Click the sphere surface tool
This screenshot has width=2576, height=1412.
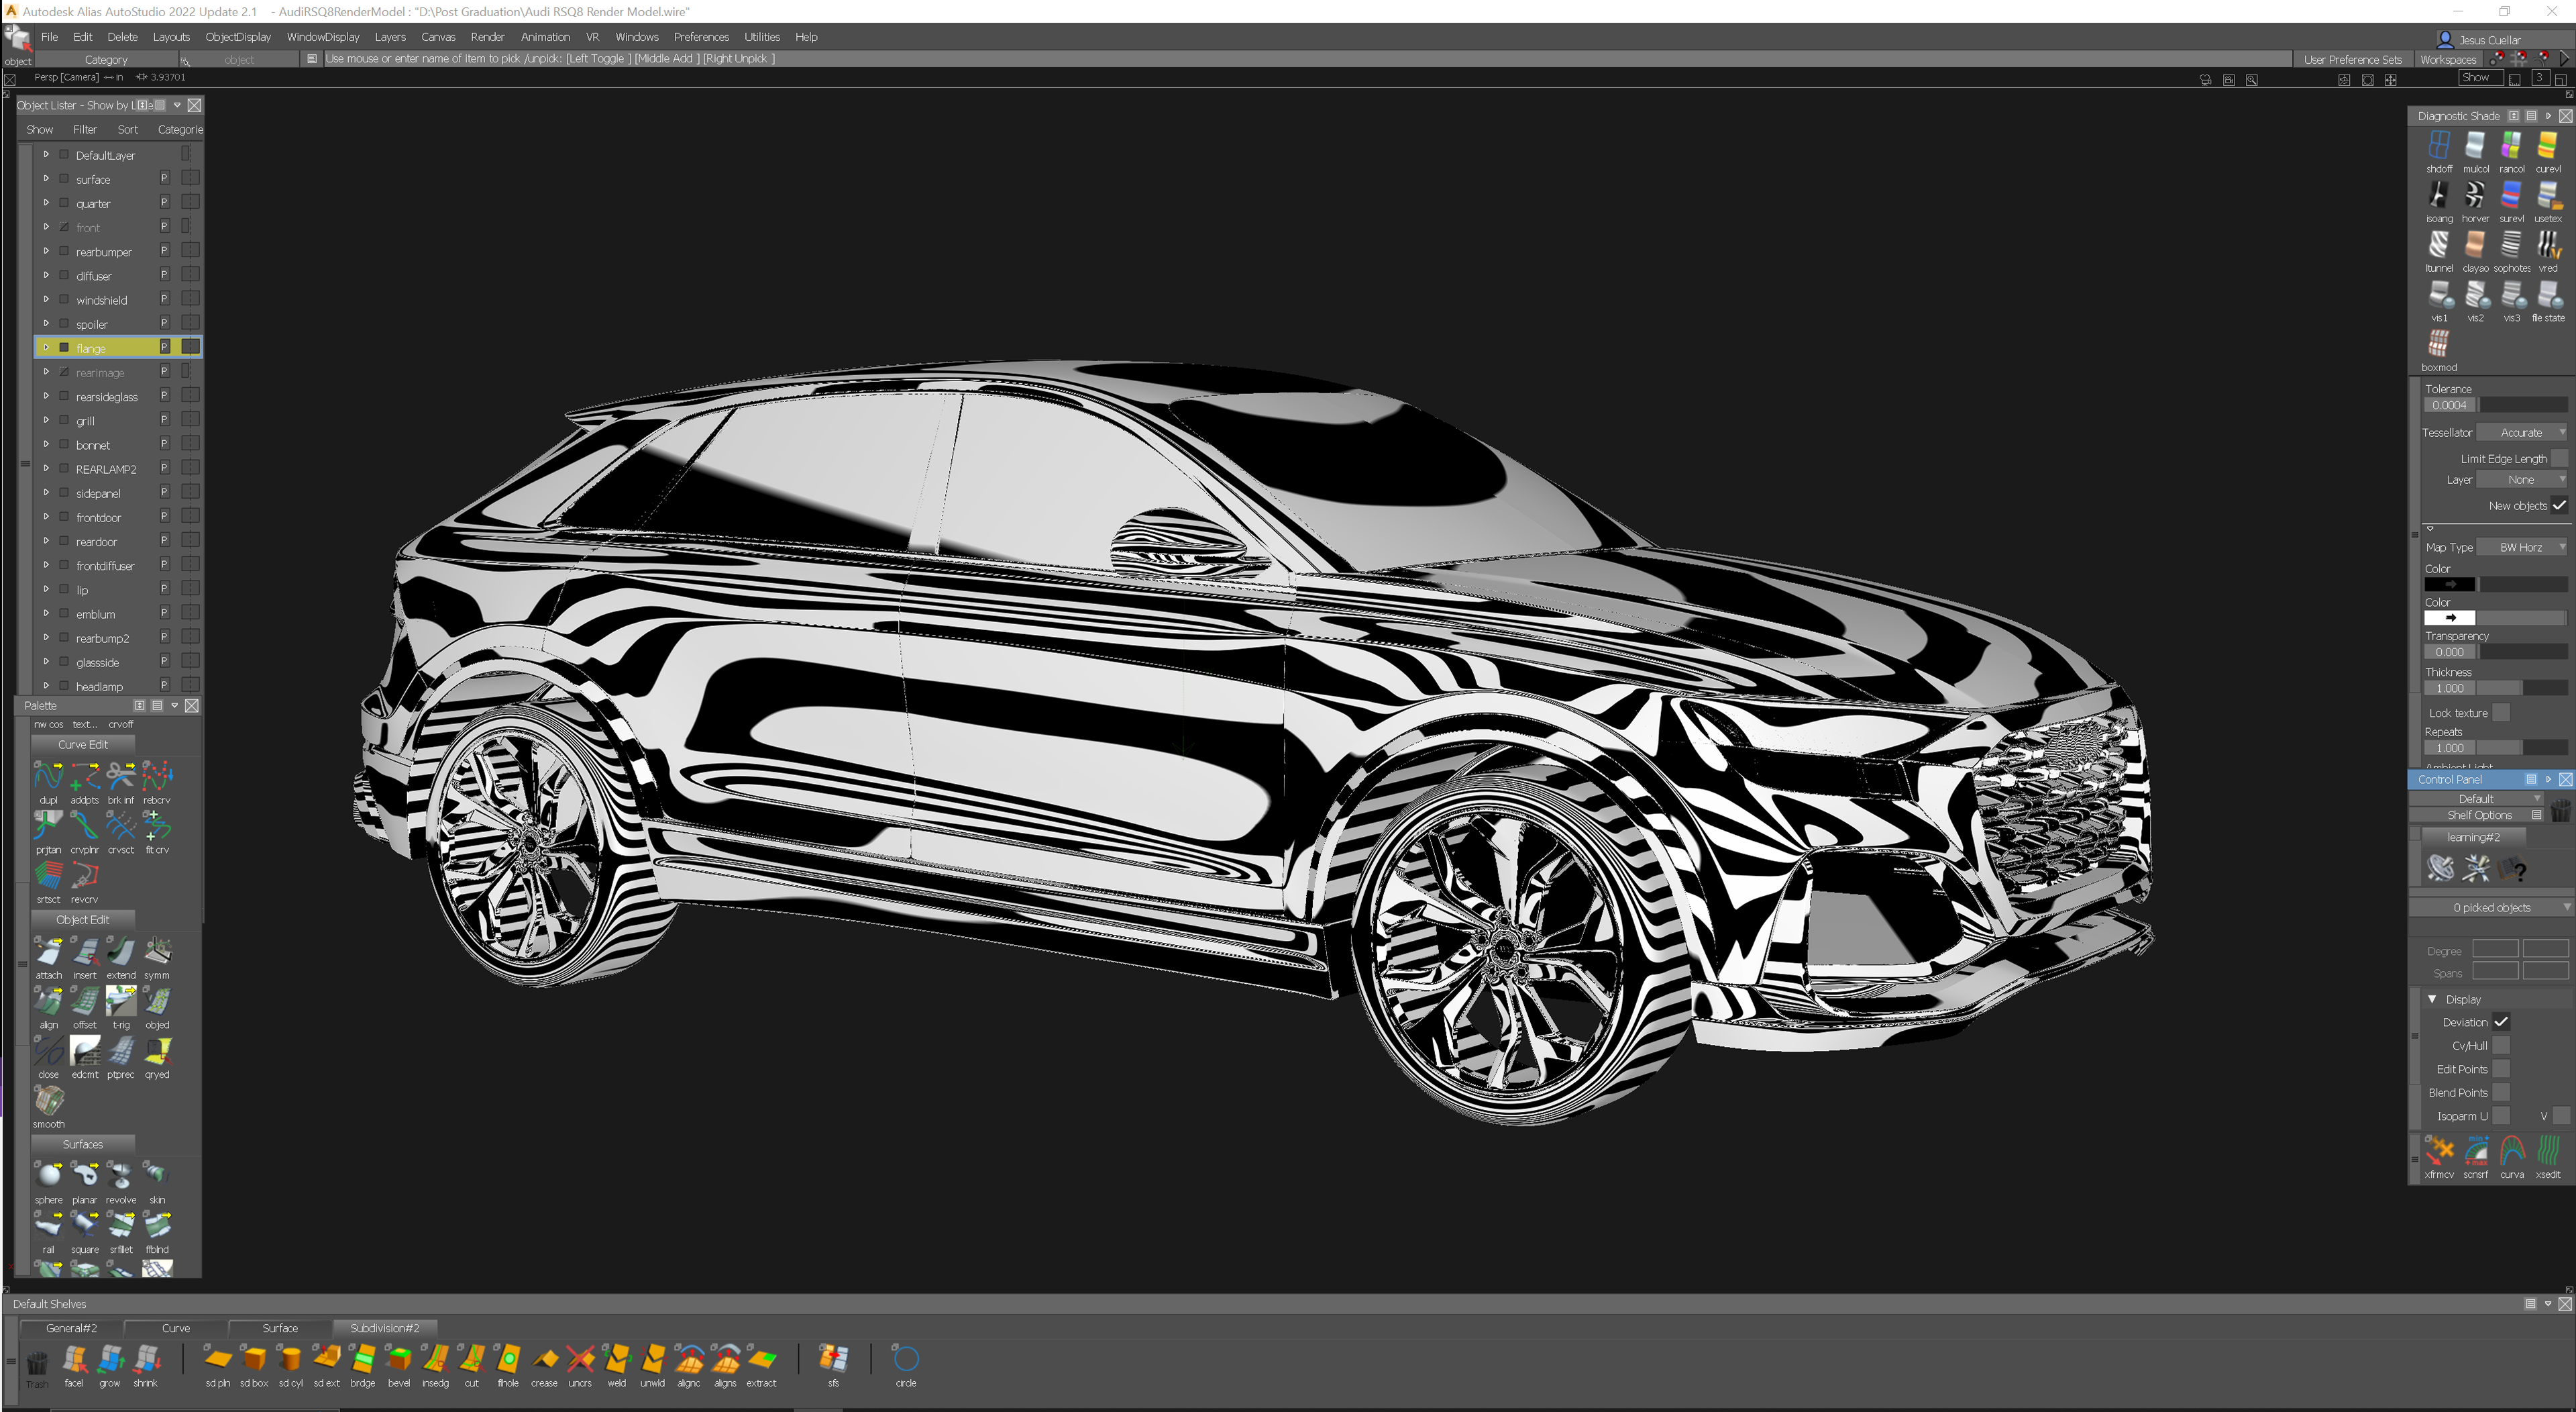coord(48,1175)
